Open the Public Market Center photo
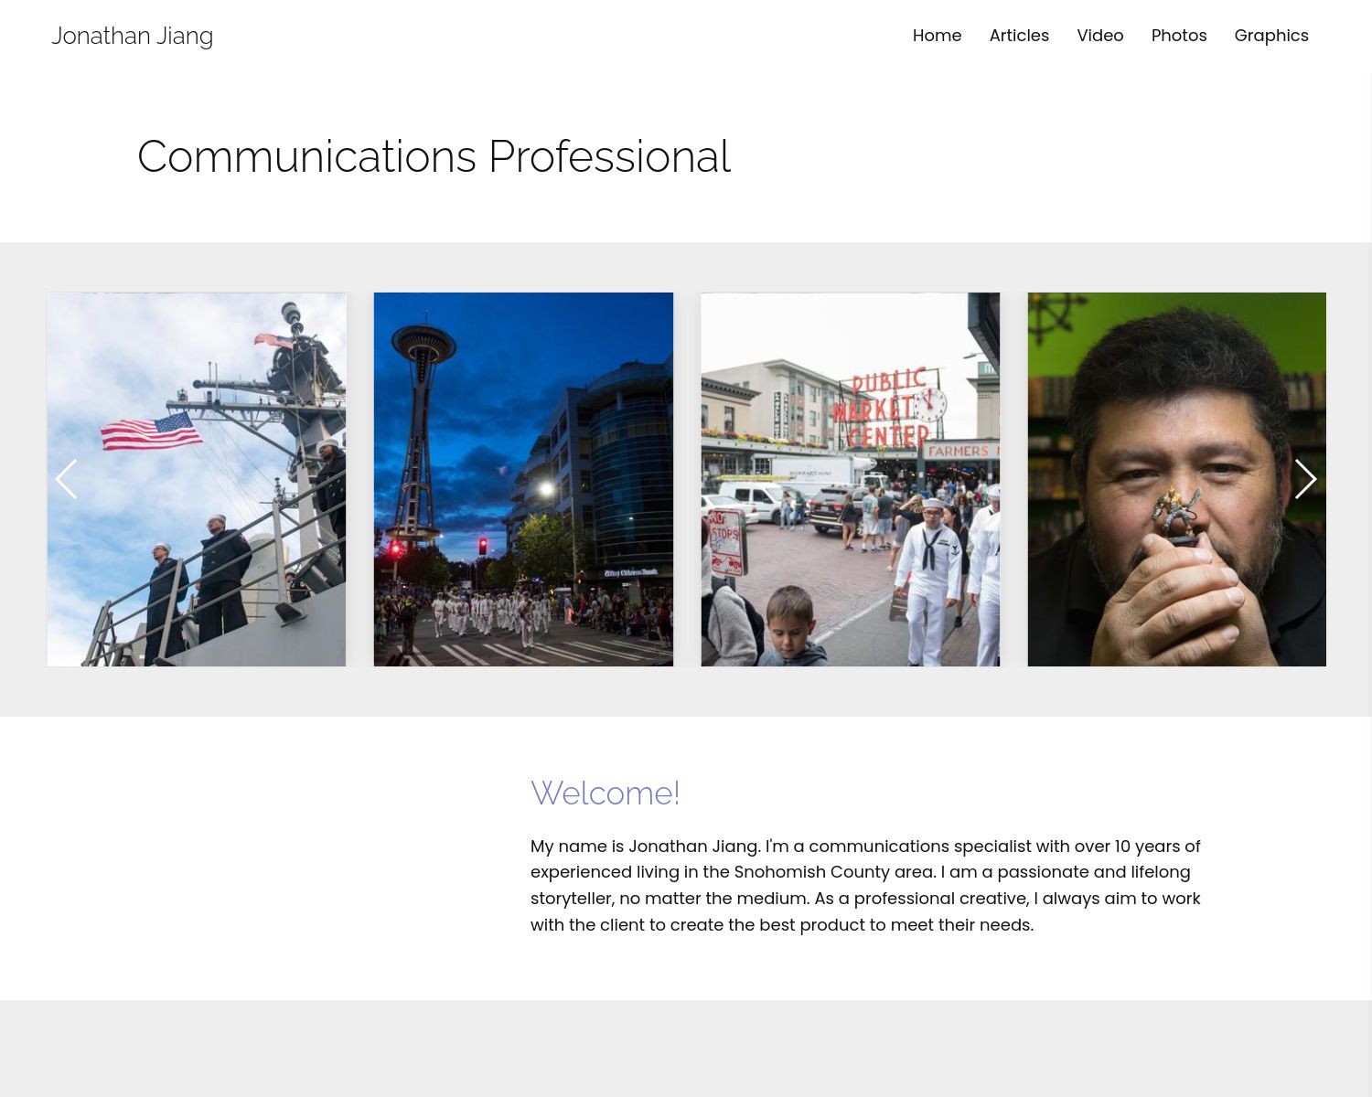Image resolution: width=1372 pixels, height=1097 pixels. pos(850,479)
